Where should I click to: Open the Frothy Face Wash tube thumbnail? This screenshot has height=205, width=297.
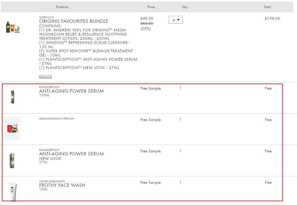[x=13, y=192]
